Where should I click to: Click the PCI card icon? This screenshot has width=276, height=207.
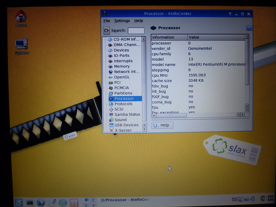(x=111, y=82)
